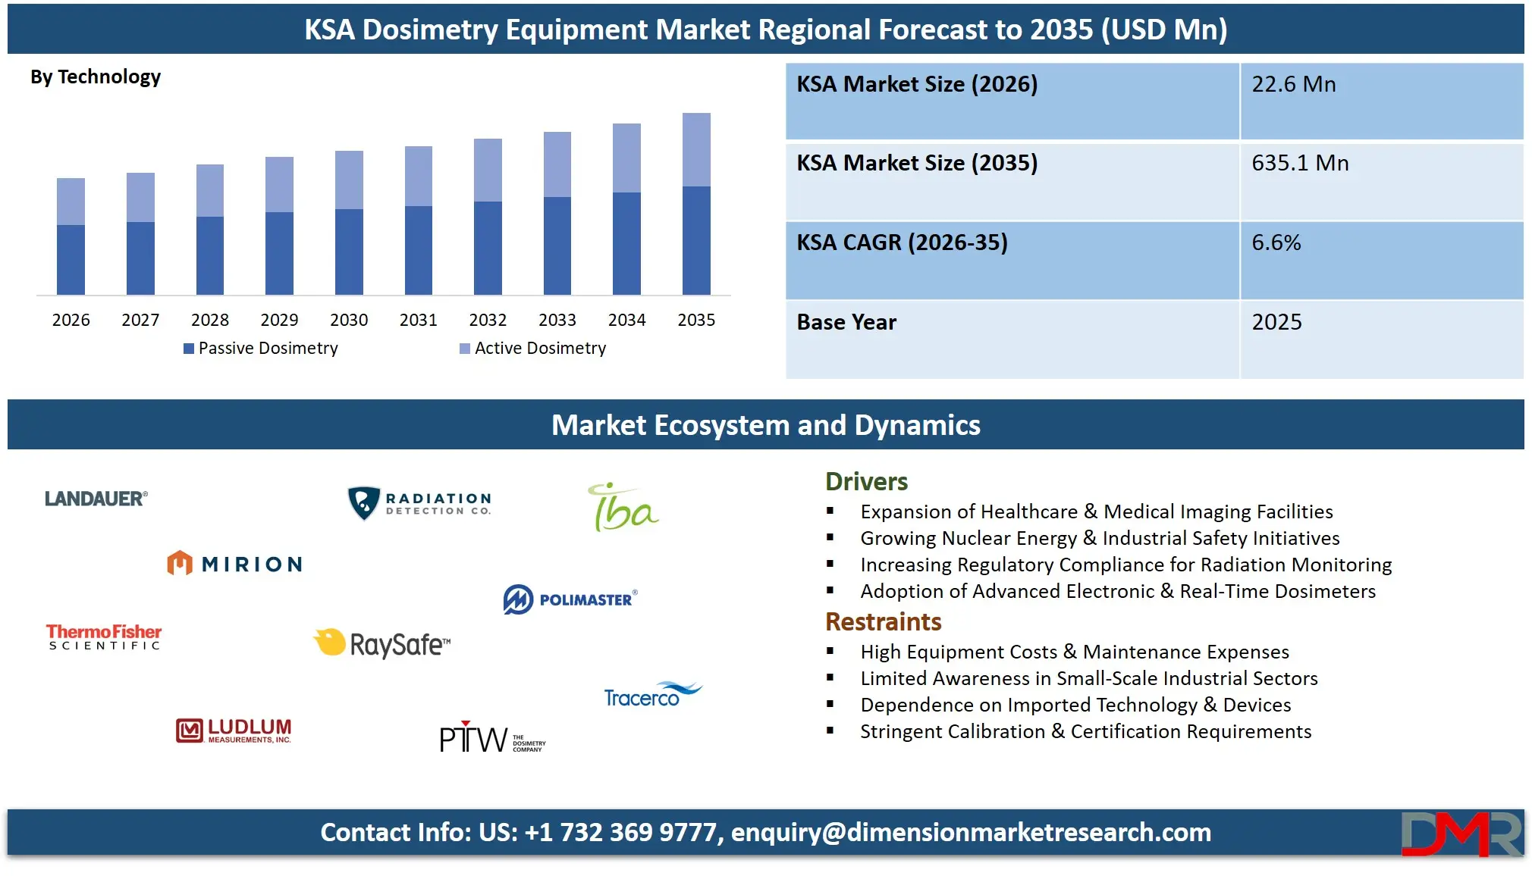Expand the KSA CAGR (2026-35) row
1532x876 pixels.
click(1153, 242)
